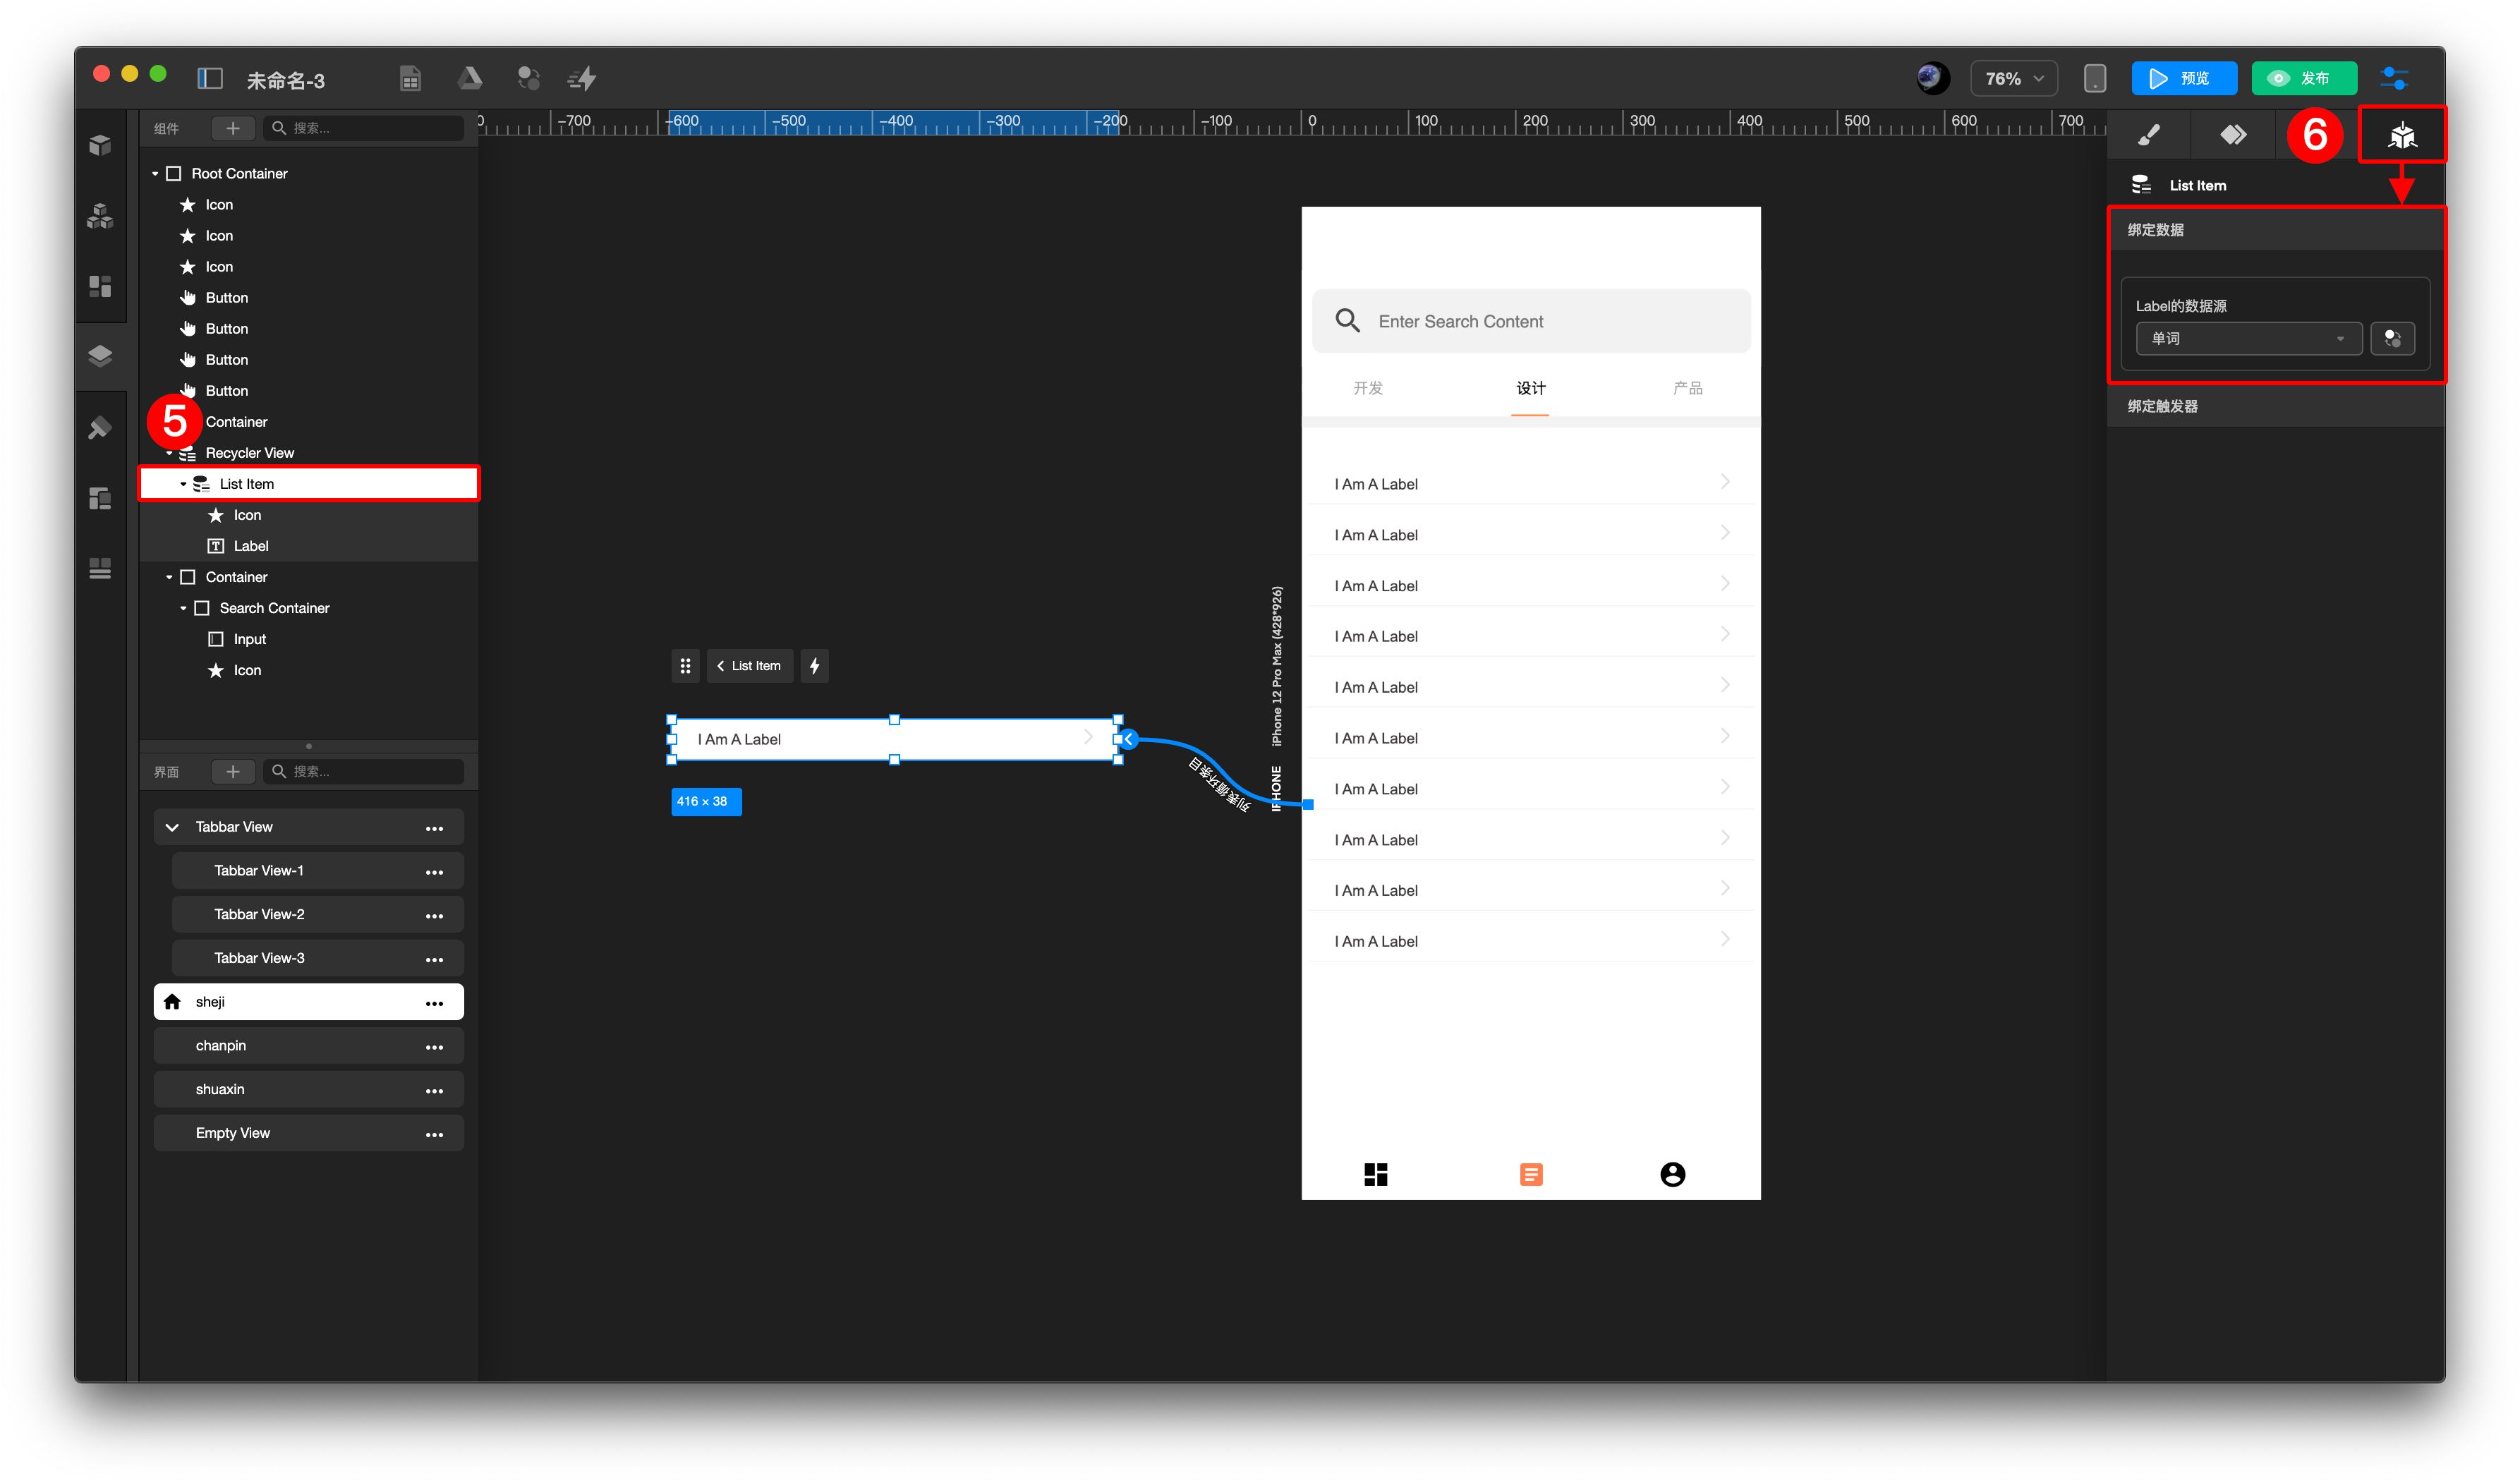Open the data source circles icon in toolbar
The image size is (2520, 1480).
(529, 78)
